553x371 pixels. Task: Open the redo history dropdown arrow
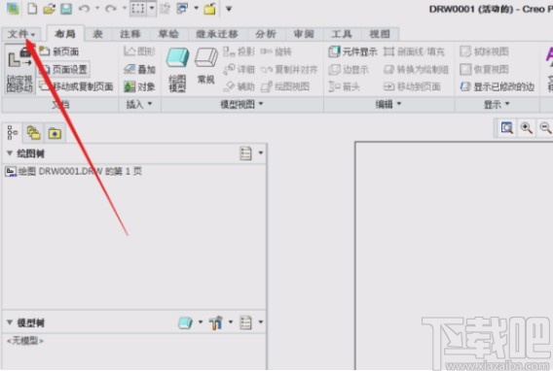tap(125, 9)
